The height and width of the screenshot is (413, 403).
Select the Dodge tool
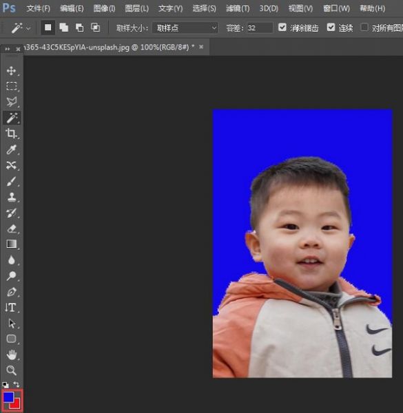point(11,276)
